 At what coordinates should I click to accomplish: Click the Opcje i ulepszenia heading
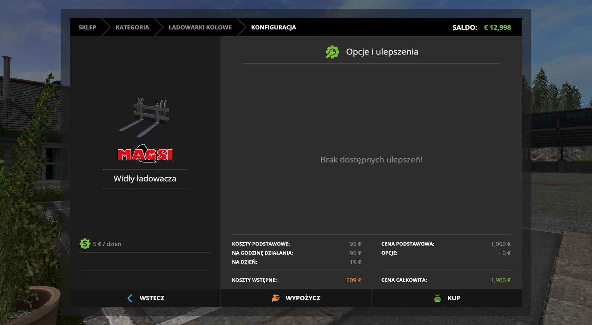point(382,52)
